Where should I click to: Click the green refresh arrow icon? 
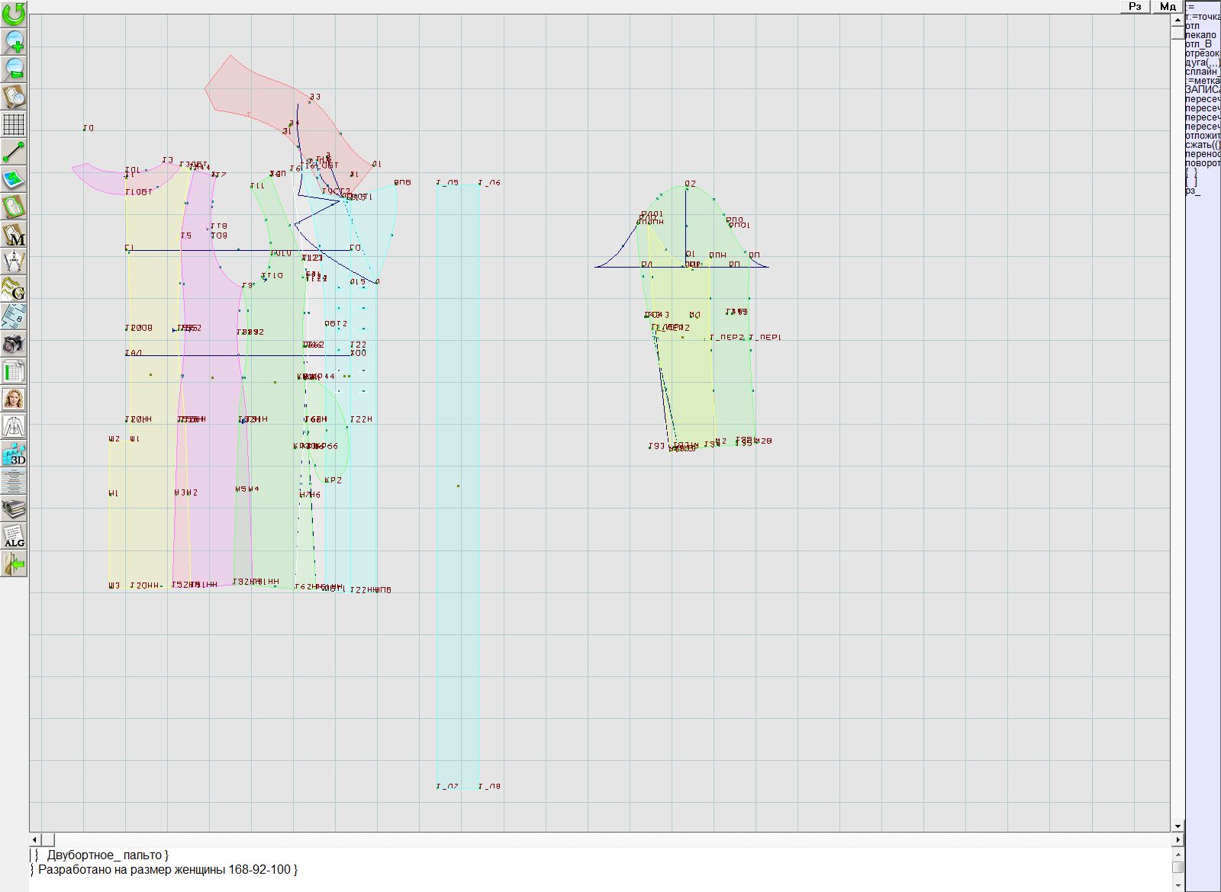(14, 14)
